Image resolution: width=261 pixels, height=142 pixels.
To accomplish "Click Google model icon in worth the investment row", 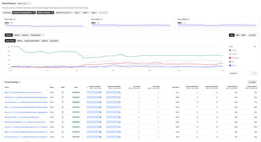I will [63, 97].
